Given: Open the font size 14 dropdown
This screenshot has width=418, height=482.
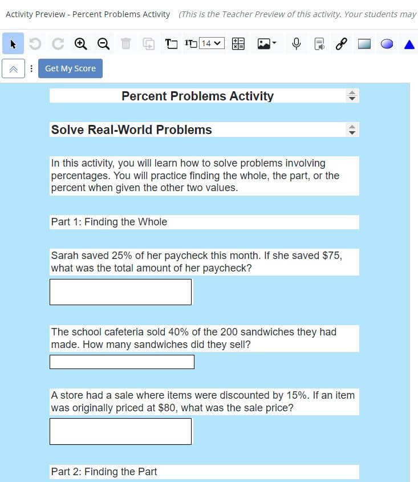Looking at the screenshot, I should click(x=212, y=43).
